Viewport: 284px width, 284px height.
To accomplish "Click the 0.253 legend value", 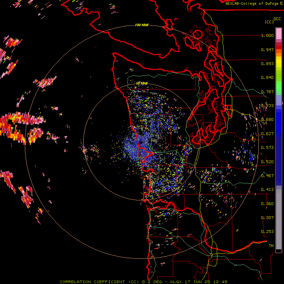I will [x=267, y=232].
